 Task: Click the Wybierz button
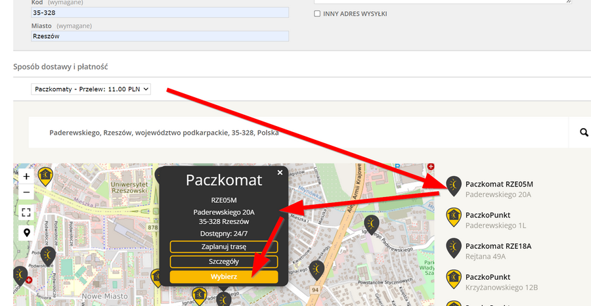pyautogui.click(x=224, y=277)
